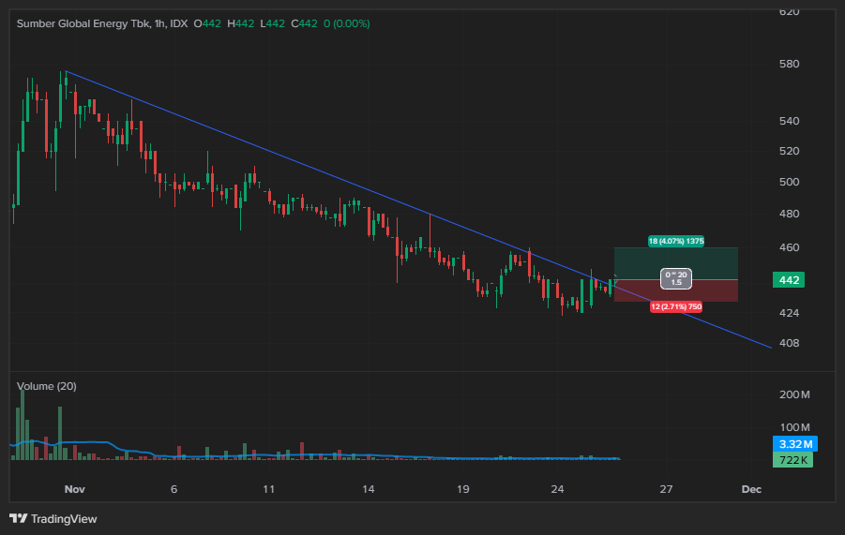Click the open value O442

point(207,23)
